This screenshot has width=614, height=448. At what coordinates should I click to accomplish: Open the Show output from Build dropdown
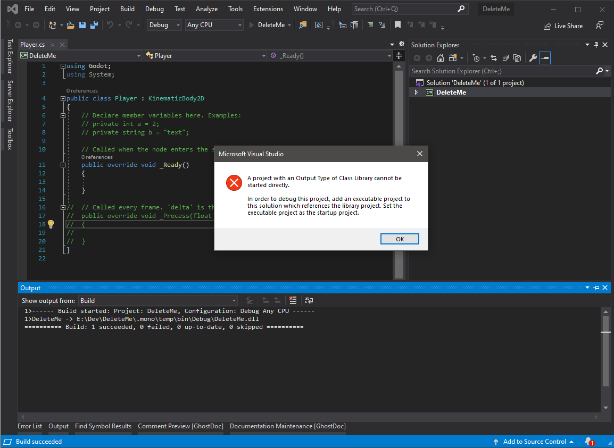(158, 300)
